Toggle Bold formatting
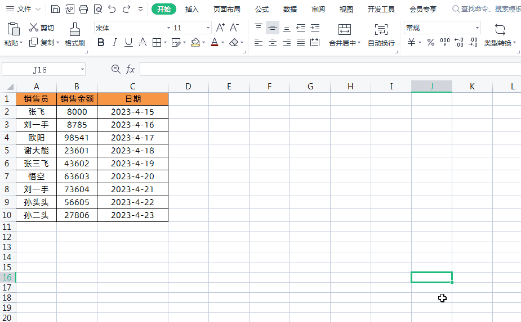521x322 pixels. (101, 43)
